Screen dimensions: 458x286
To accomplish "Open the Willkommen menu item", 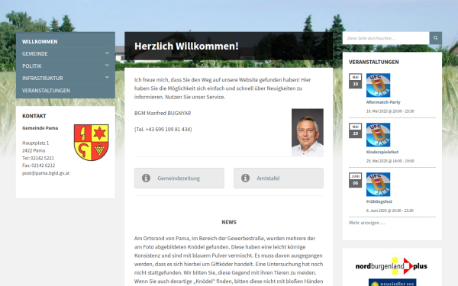I will (40, 42).
